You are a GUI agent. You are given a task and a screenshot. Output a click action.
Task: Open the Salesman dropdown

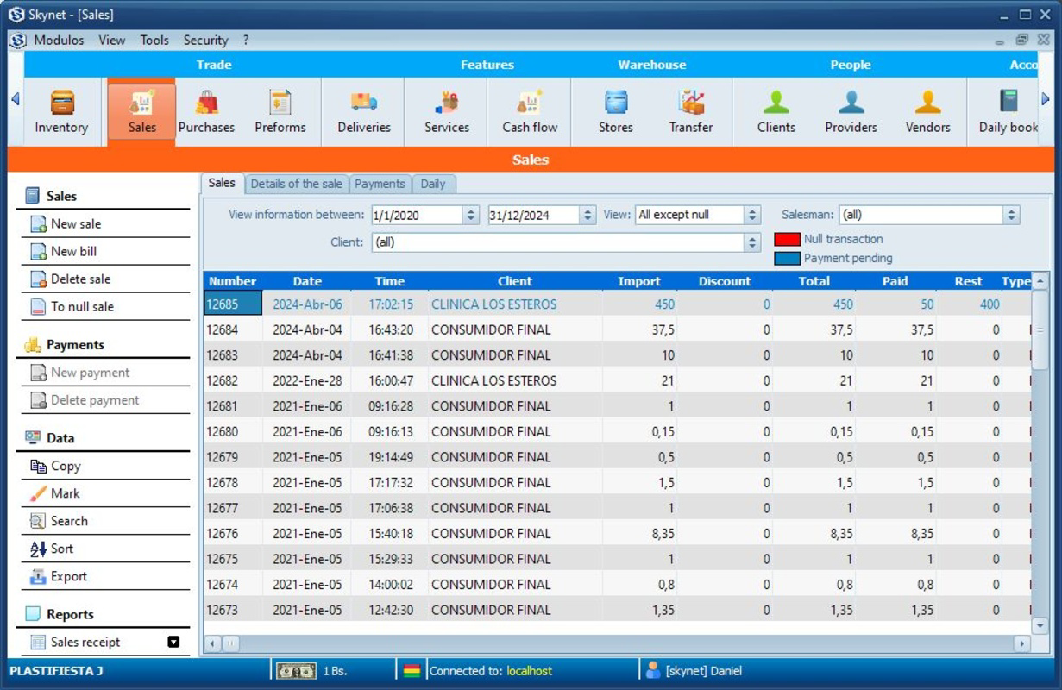pos(1012,215)
